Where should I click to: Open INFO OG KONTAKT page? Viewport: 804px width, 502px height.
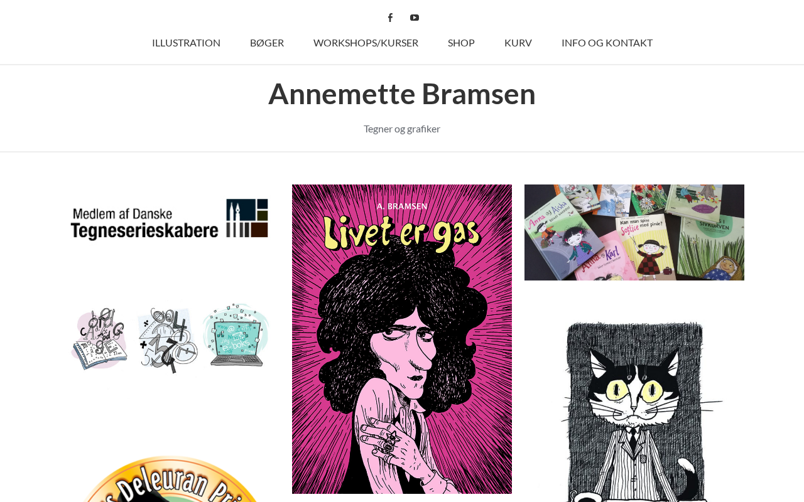click(607, 43)
